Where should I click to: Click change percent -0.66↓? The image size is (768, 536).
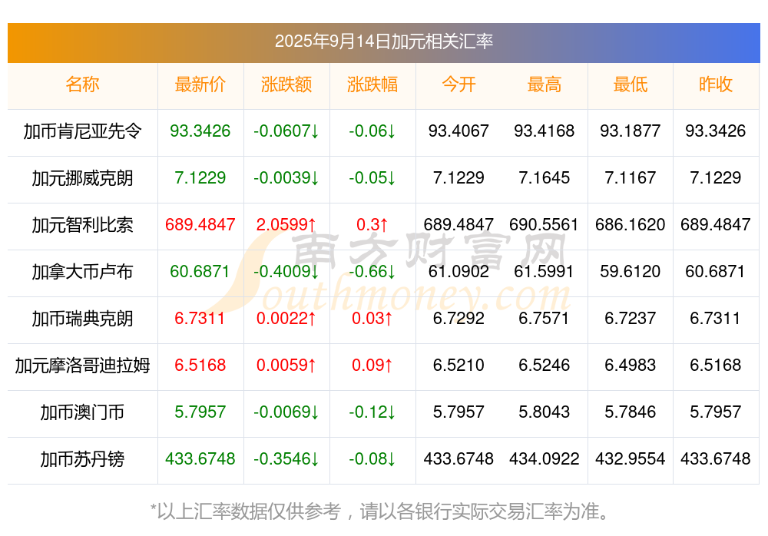(372, 271)
